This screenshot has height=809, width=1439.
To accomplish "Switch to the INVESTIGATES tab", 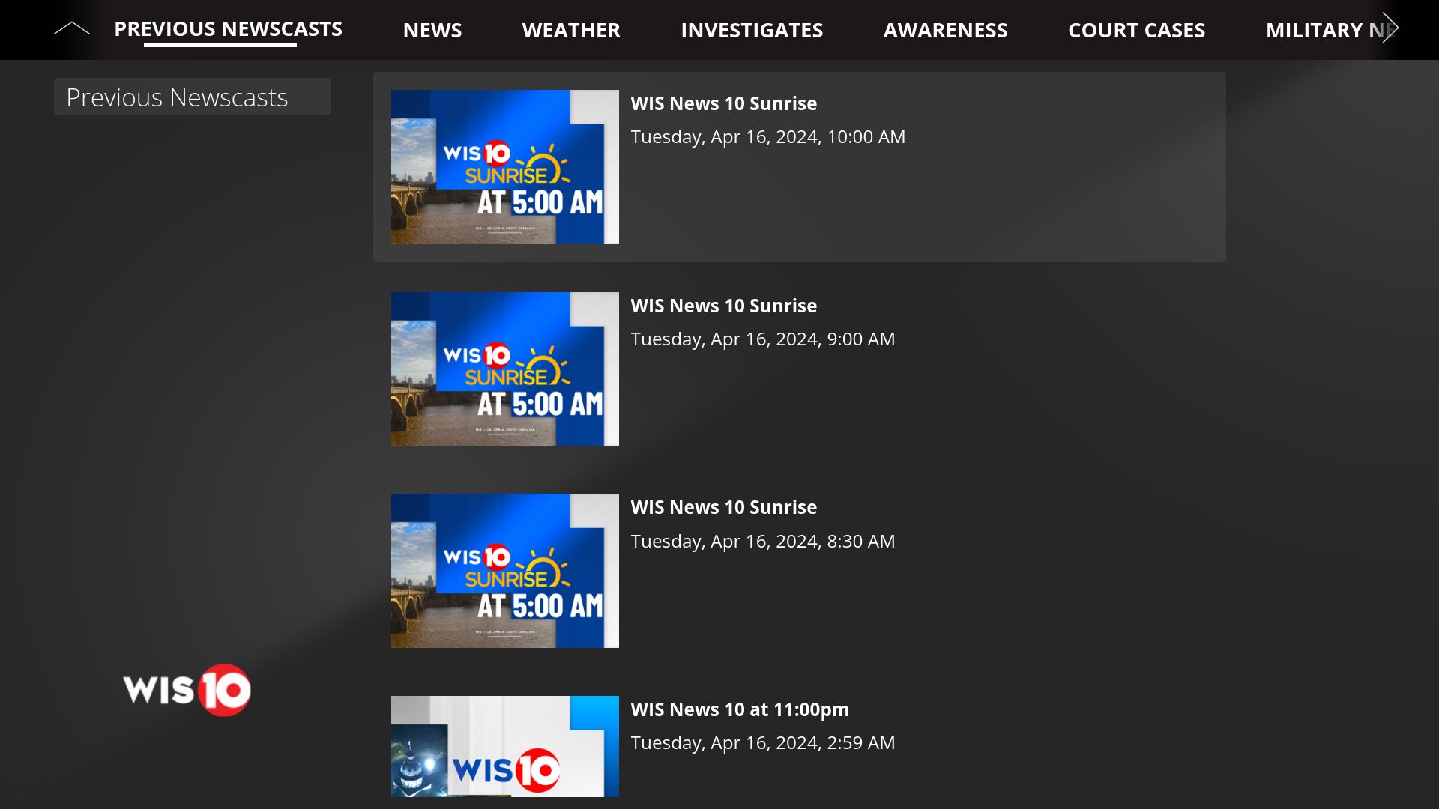I will pyautogui.click(x=752, y=30).
